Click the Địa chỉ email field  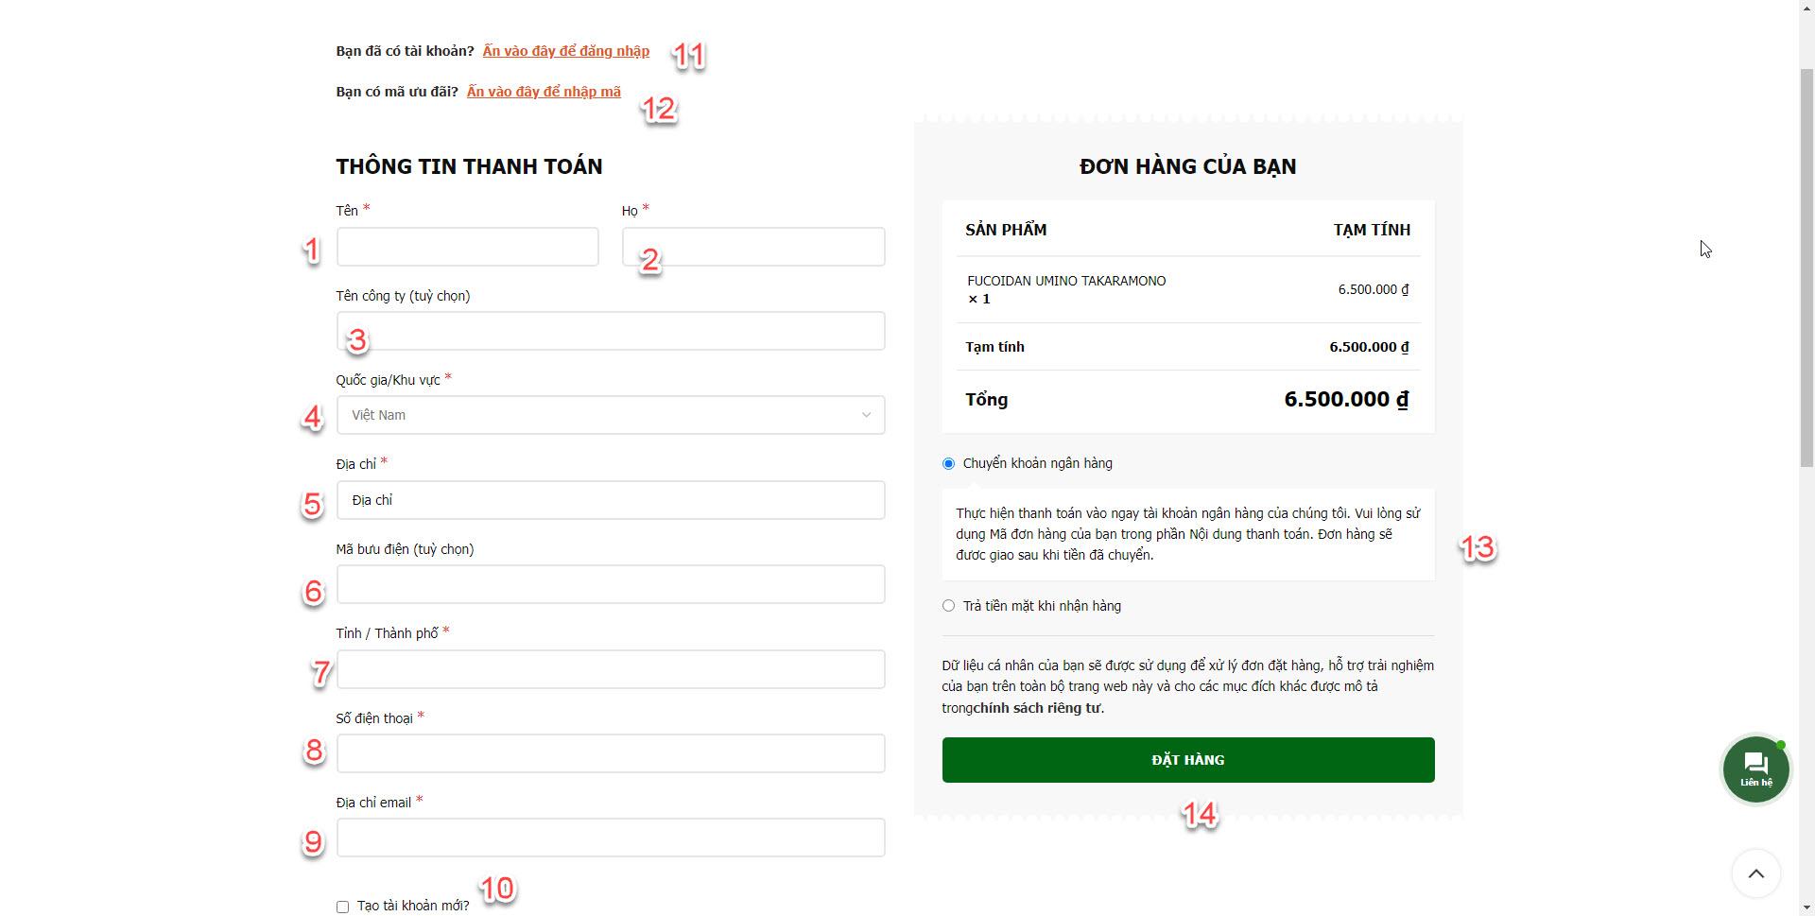click(611, 838)
